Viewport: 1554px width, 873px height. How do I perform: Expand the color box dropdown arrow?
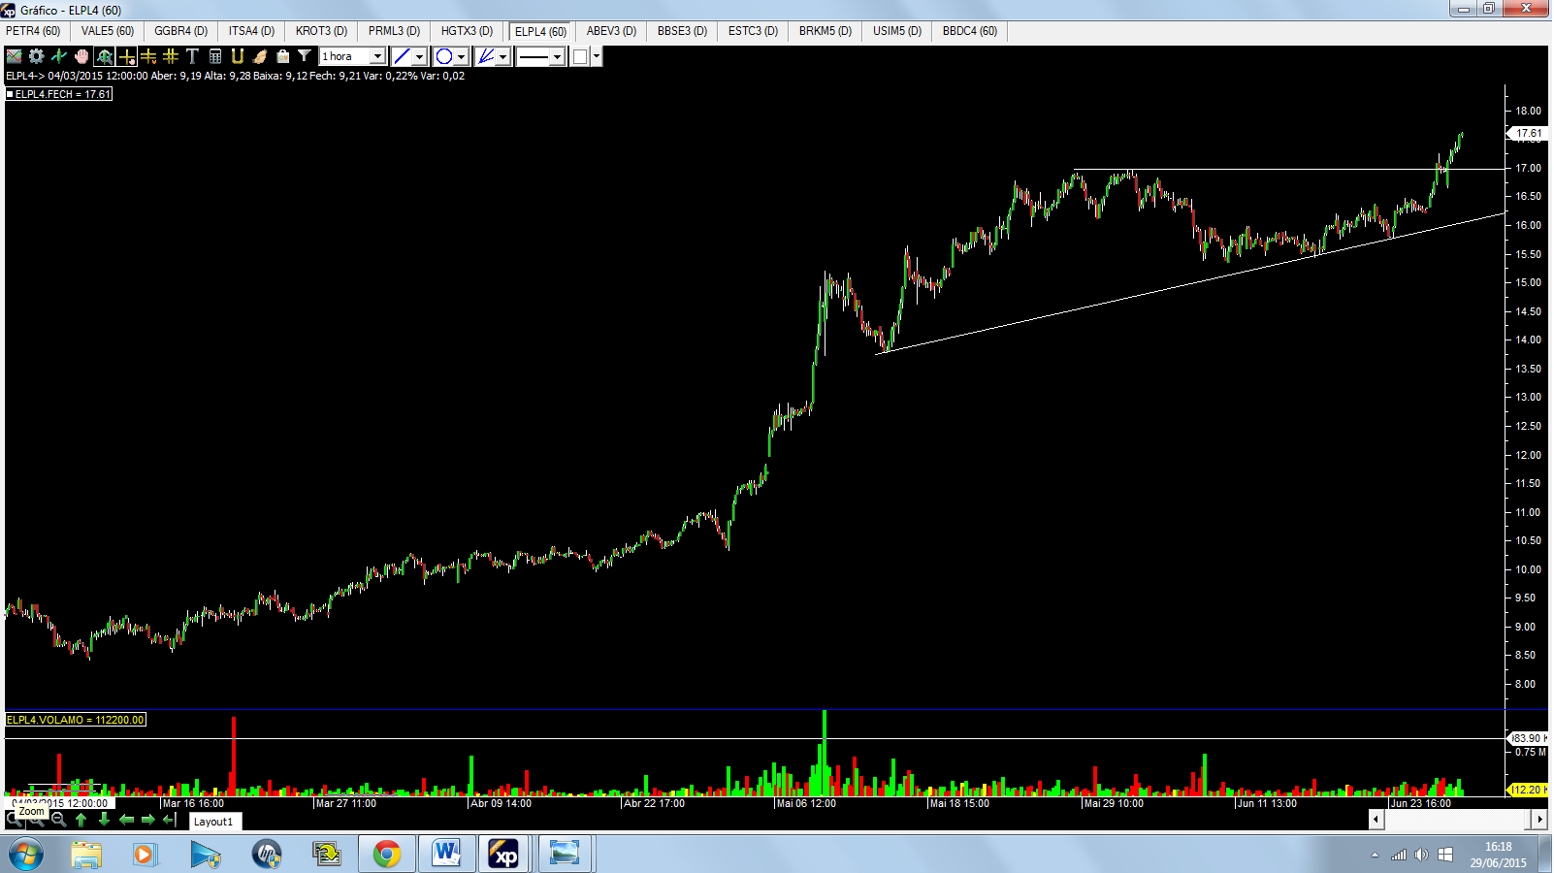[597, 56]
